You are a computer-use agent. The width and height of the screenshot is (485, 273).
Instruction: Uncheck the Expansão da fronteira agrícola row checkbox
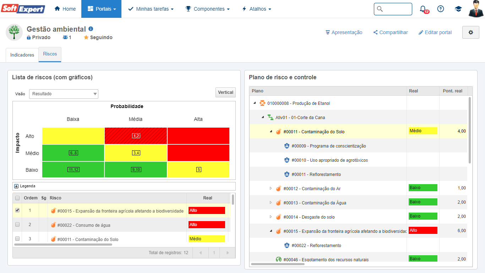coord(17,210)
